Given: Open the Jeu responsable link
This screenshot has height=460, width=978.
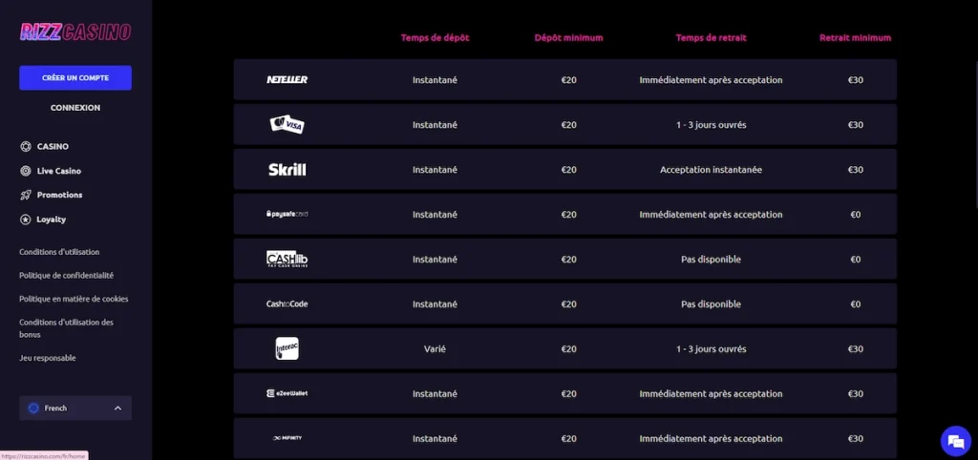Looking at the screenshot, I should [x=48, y=358].
